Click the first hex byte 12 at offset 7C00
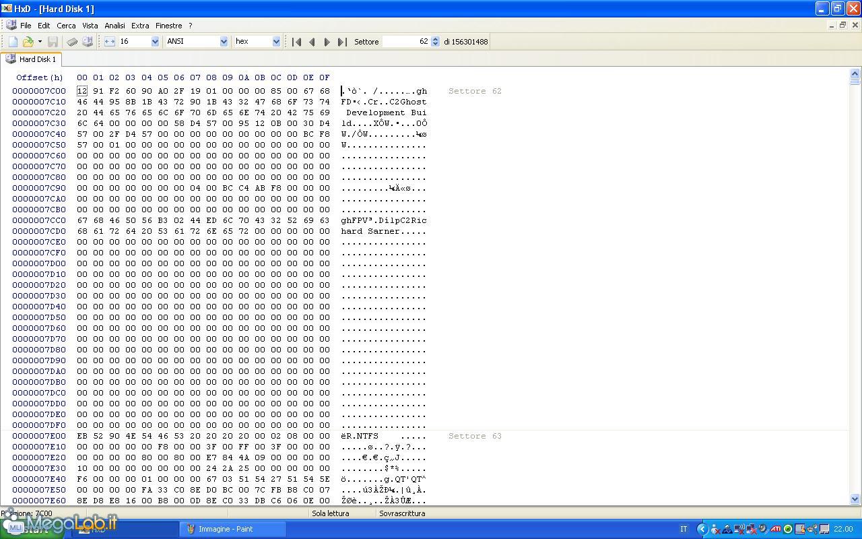Viewport: 862px width, 539px height. pos(82,91)
